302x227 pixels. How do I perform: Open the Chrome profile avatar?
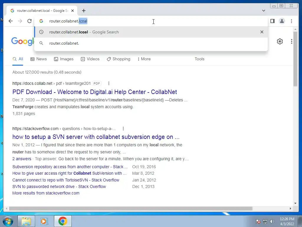pyautogui.click(x=282, y=21)
